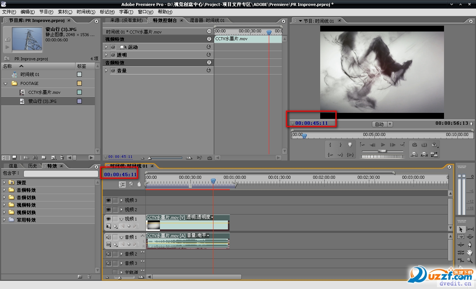Create a new bin with folder icon
The width and height of the screenshot is (476, 289).
click(44, 158)
